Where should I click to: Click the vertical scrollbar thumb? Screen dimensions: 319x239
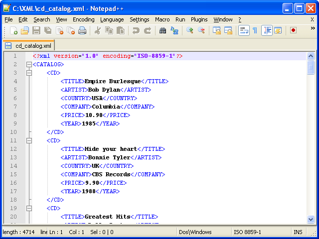pyautogui.click(x=311, y=67)
